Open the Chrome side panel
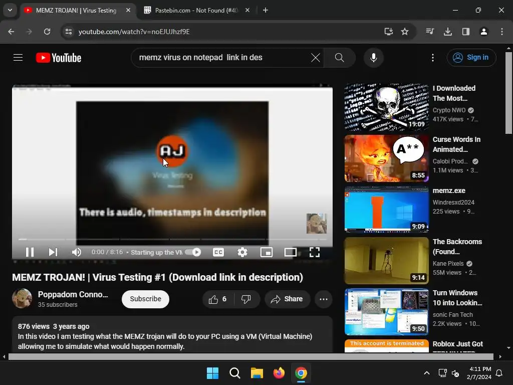Screen dimensions: 513x385 [465, 32]
